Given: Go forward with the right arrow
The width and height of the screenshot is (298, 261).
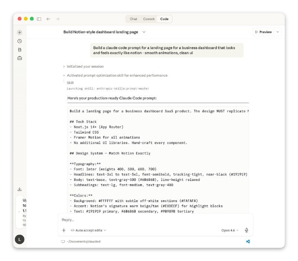Looking at the screenshot, I should [58, 19].
